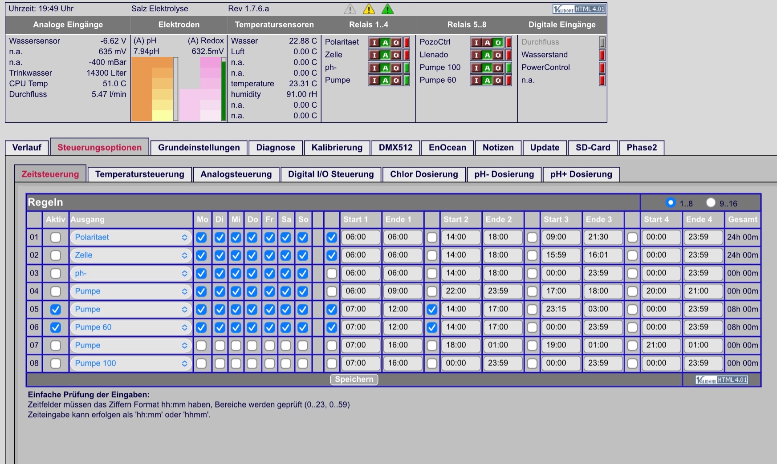Switch to the Grundeinstellungen tab
Screen dimensions: 777x464
point(199,148)
